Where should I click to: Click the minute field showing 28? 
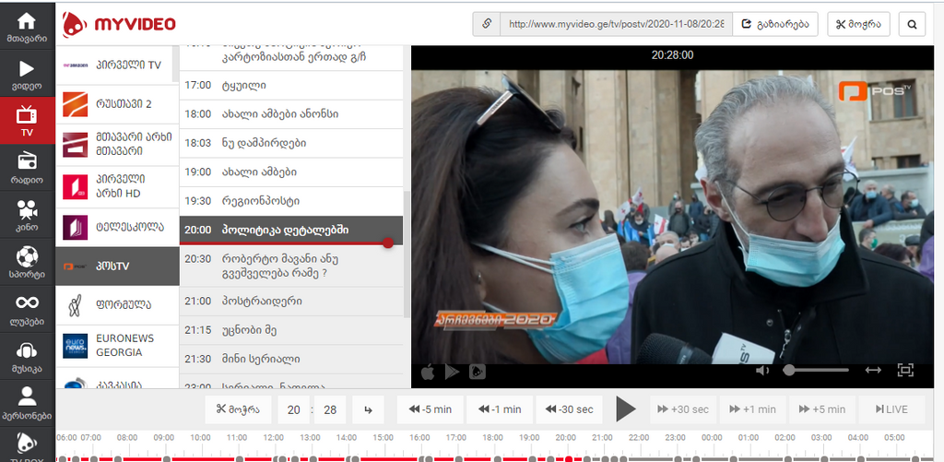click(330, 409)
